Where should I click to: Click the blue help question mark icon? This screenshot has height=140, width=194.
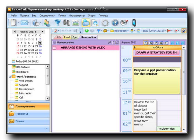tap(115, 23)
